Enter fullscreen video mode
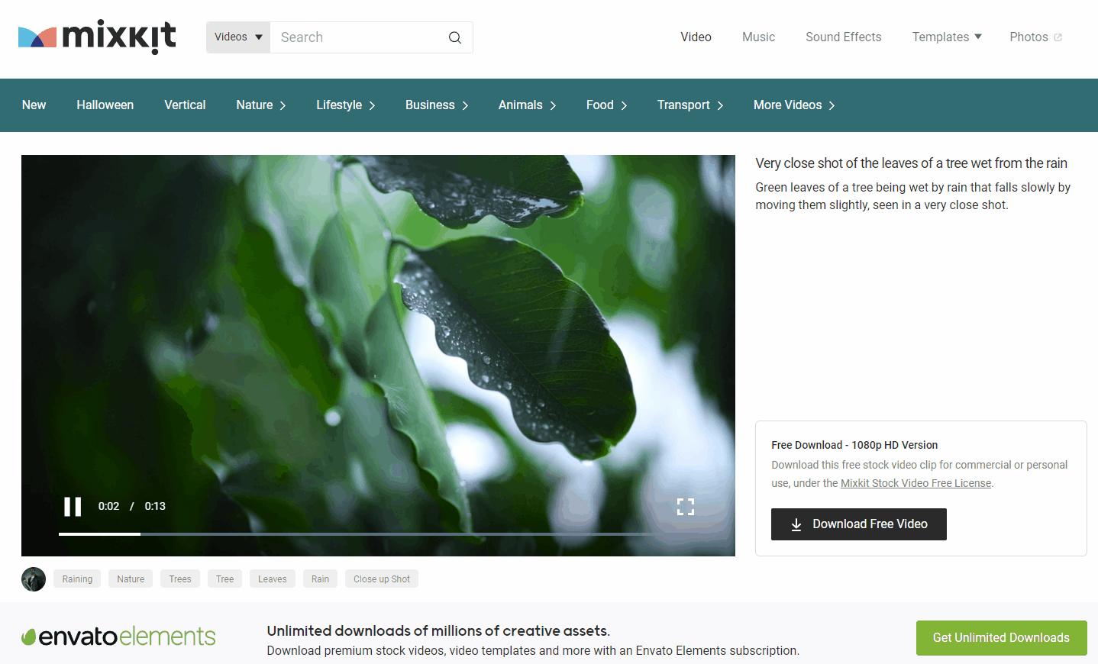 [x=685, y=507]
